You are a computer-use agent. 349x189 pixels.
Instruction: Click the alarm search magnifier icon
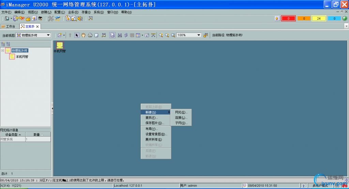point(74,19)
